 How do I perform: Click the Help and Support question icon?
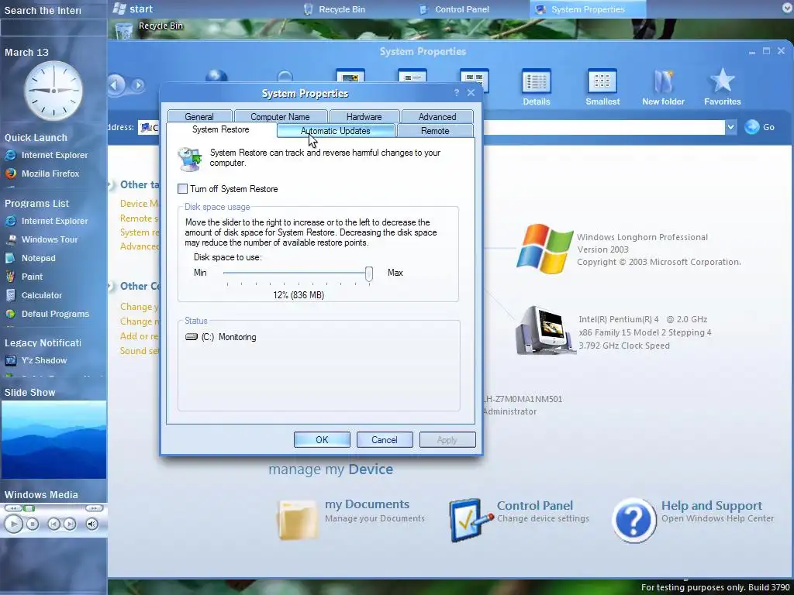tap(633, 520)
